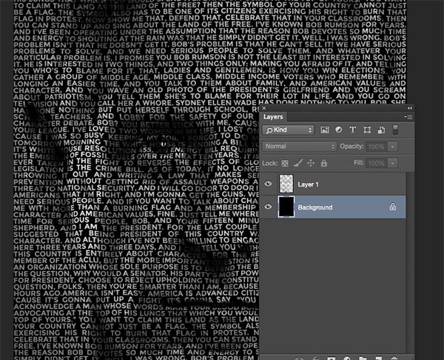This screenshot has height=360, width=444.
Task: Hide Layer 1 using its eye icon
Action: tap(268, 184)
